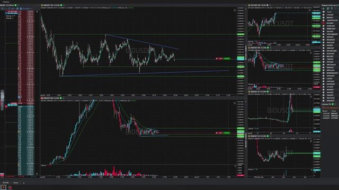The height and width of the screenshot is (190, 339).
Task: Click the scroll-to-latest arrow on the right-side 1H chart
Action: click(x=311, y=97)
